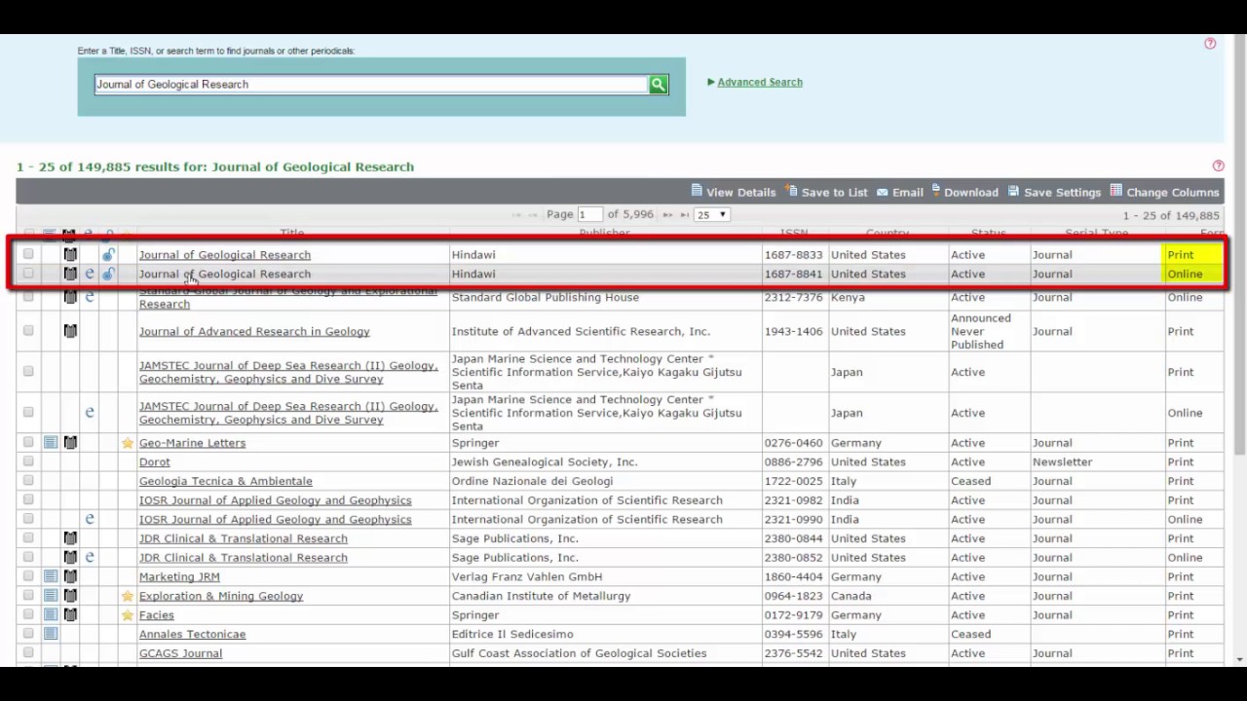Click the highlighted Print format cell
This screenshot has height=701, width=1247.
(1193, 255)
